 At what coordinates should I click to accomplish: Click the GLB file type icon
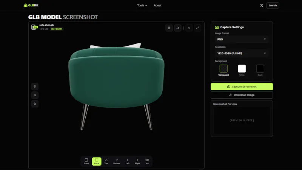pos(34,27)
